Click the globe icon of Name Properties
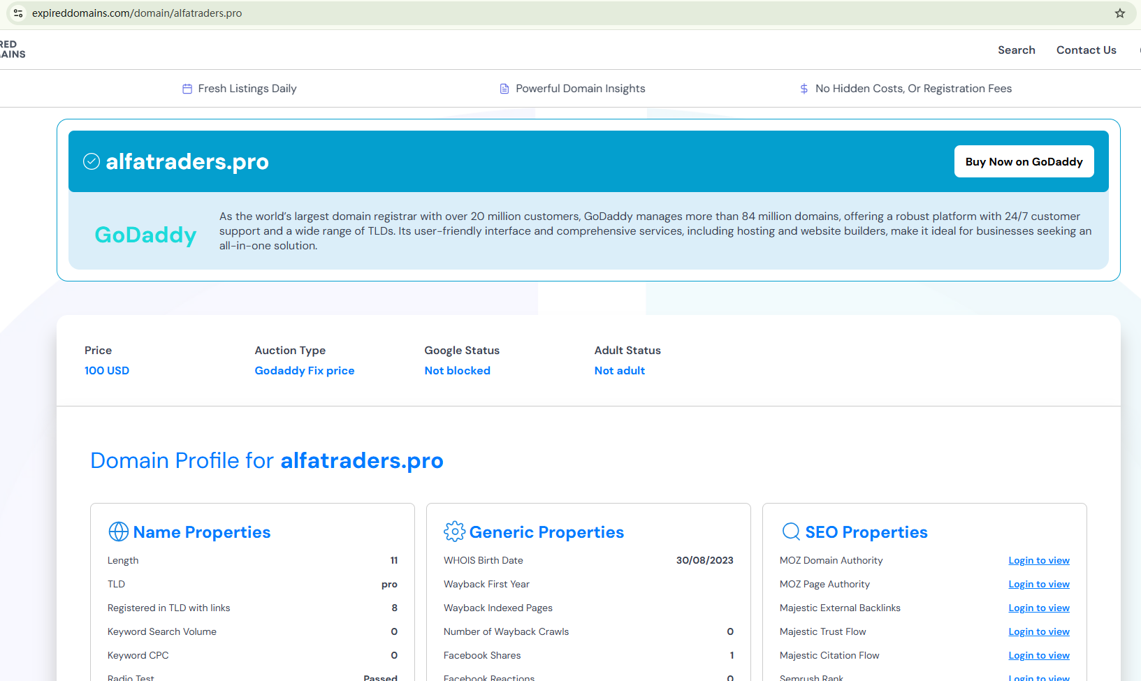1141x681 pixels. tap(119, 532)
